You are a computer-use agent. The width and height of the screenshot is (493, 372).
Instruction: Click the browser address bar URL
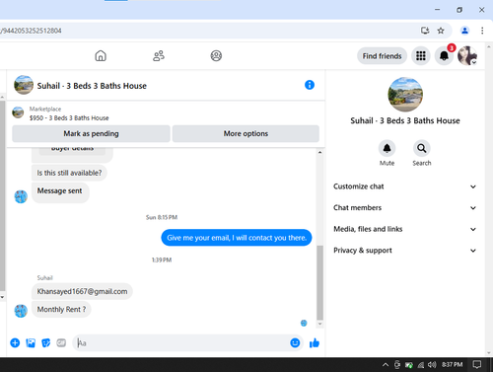click(x=31, y=31)
